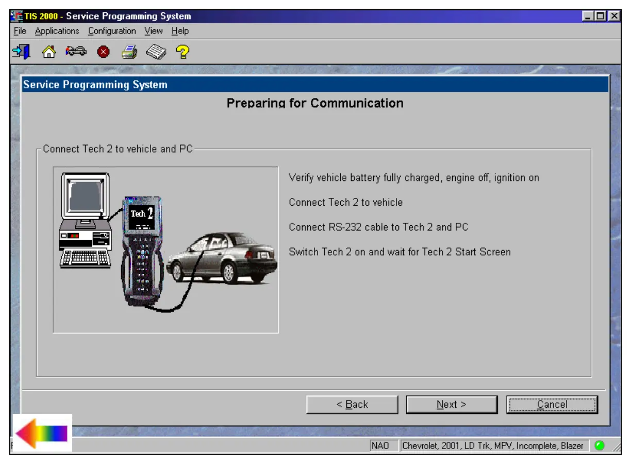The height and width of the screenshot is (464, 631).
Task: Open the Configuration menu
Action: 112,31
